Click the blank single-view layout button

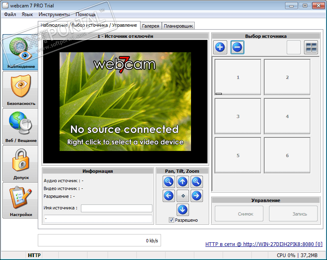tap(293, 47)
